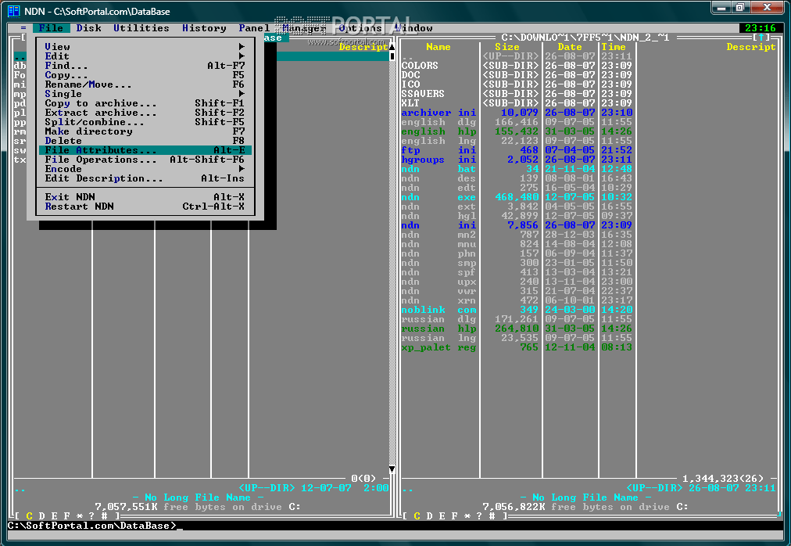Image resolution: width=791 pixels, height=546 pixels.
Task: Expand the Encode submenu
Action: click(145, 169)
